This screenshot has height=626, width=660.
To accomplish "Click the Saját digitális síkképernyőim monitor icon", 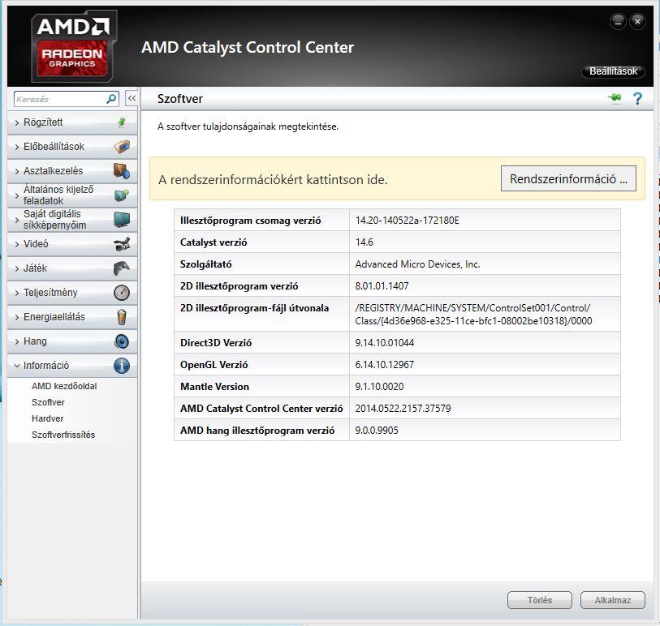I will point(122,220).
